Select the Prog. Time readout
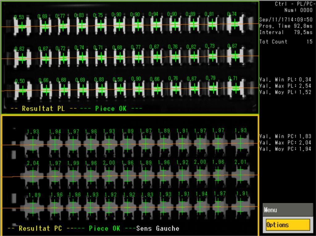Viewport: 316px width, 236px height. coord(286,26)
